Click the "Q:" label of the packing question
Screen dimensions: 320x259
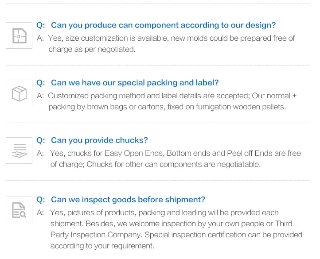coord(41,83)
